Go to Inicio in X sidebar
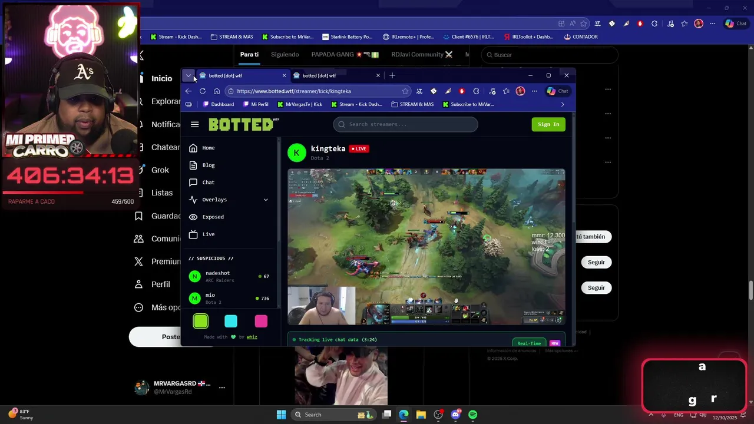 [x=161, y=78]
